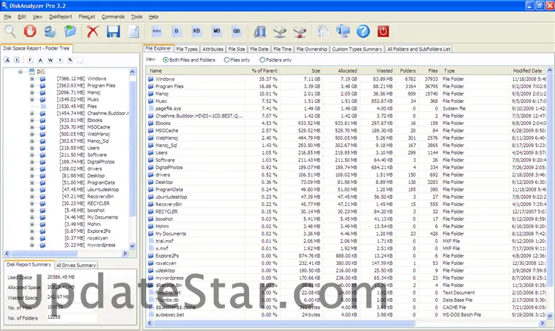Select the 'trial.mxf' file row
The height and width of the screenshot is (331, 555).
coord(347,241)
